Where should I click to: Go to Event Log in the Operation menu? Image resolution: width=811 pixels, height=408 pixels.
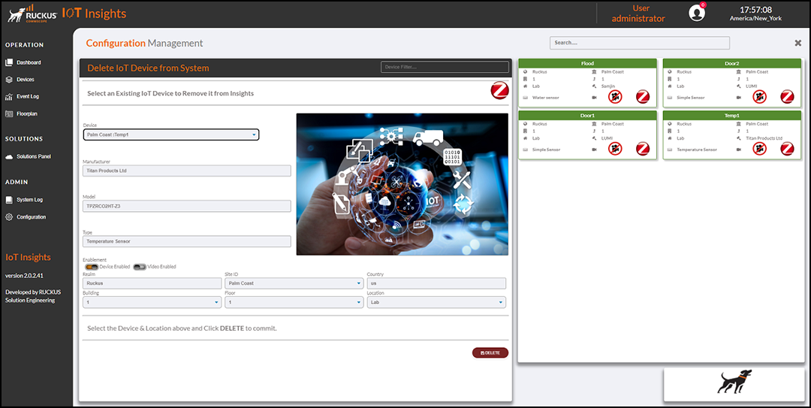[28, 97]
